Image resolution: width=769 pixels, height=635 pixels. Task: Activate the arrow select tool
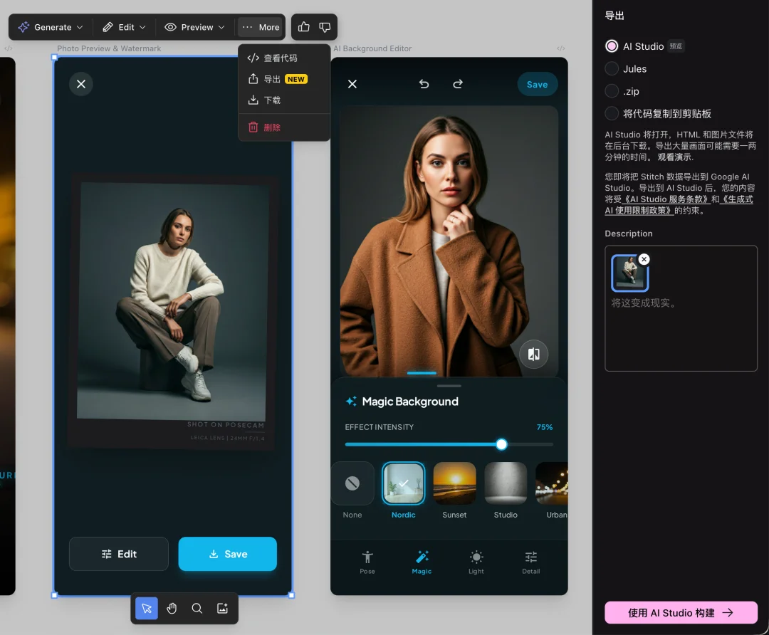[x=147, y=608]
